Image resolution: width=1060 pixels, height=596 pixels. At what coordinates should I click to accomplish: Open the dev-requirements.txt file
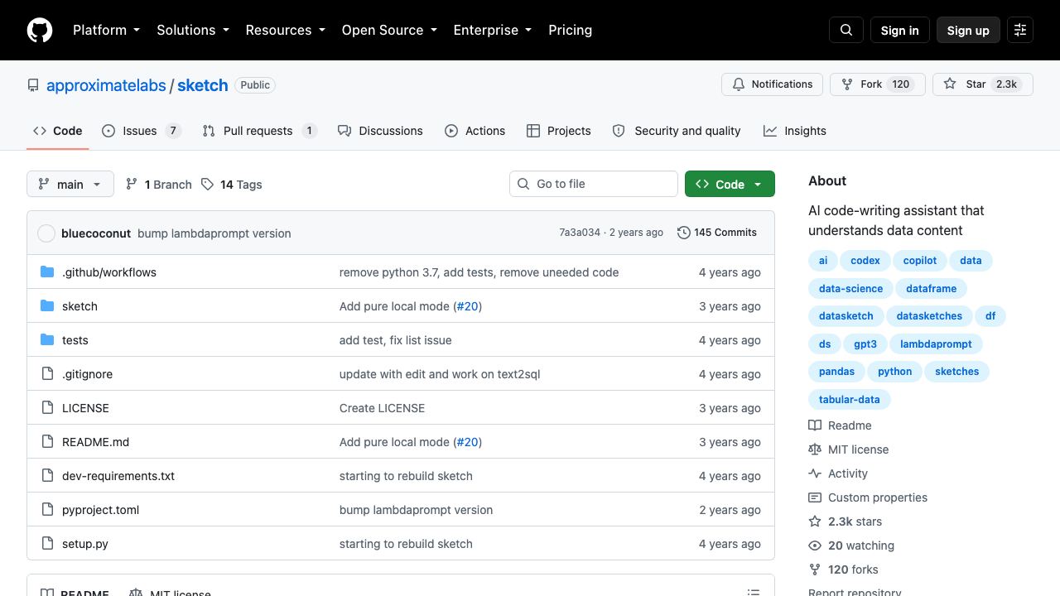(118, 476)
